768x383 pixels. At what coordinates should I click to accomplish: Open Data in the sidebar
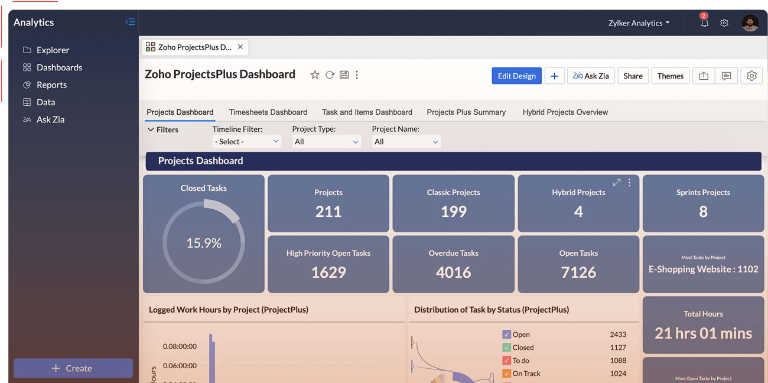point(38,102)
